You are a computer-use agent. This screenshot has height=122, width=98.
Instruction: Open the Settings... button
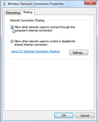[x=79, y=53]
